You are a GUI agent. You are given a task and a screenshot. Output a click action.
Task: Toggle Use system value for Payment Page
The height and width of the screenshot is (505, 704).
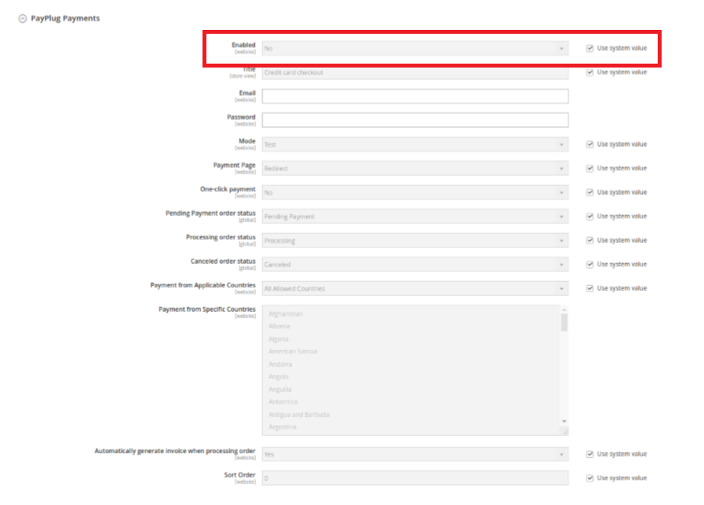coord(590,169)
